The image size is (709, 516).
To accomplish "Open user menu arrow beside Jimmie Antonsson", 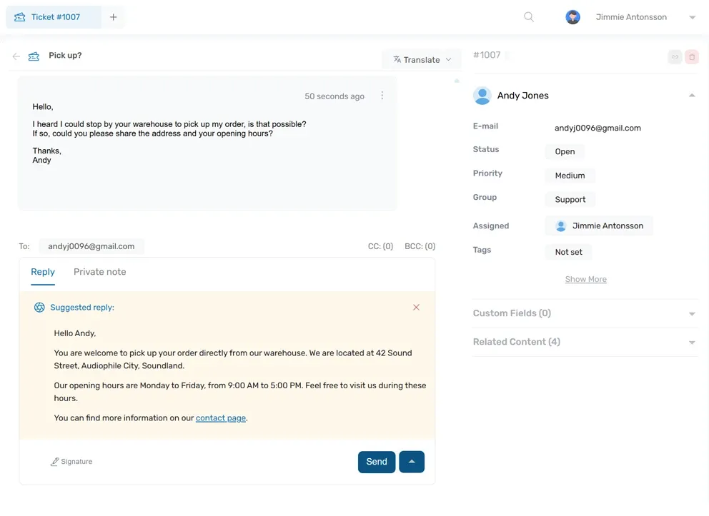I will tap(692, 18).
